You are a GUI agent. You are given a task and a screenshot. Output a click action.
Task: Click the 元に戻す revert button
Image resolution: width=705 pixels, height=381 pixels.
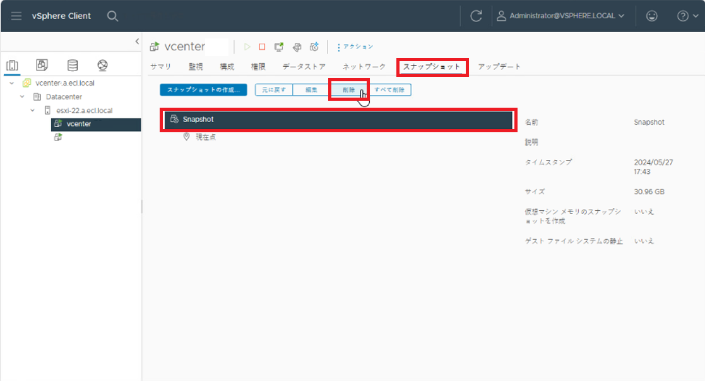(274, 90)
